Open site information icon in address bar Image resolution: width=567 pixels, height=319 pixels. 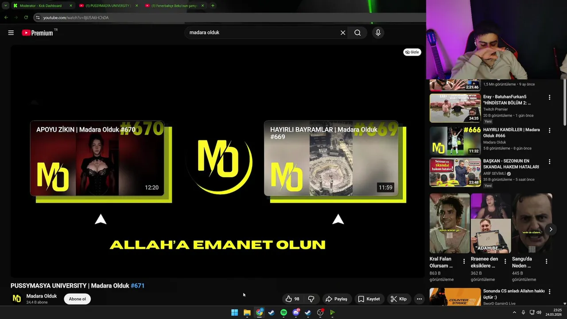coord(38,18)
